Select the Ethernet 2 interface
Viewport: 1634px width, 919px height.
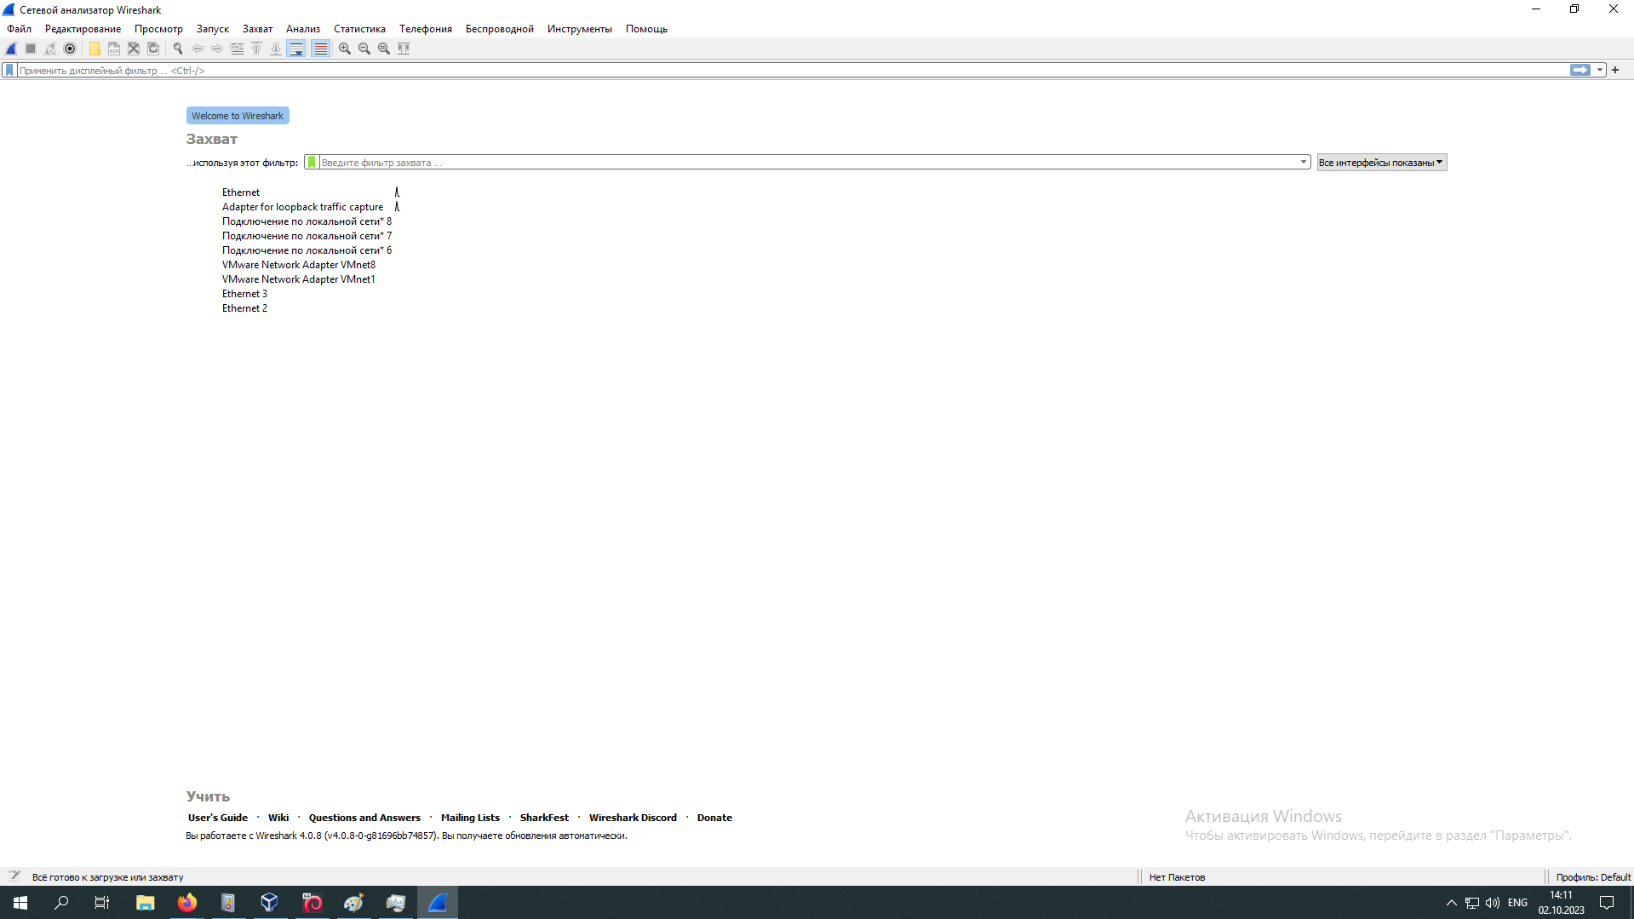(245, 308)
